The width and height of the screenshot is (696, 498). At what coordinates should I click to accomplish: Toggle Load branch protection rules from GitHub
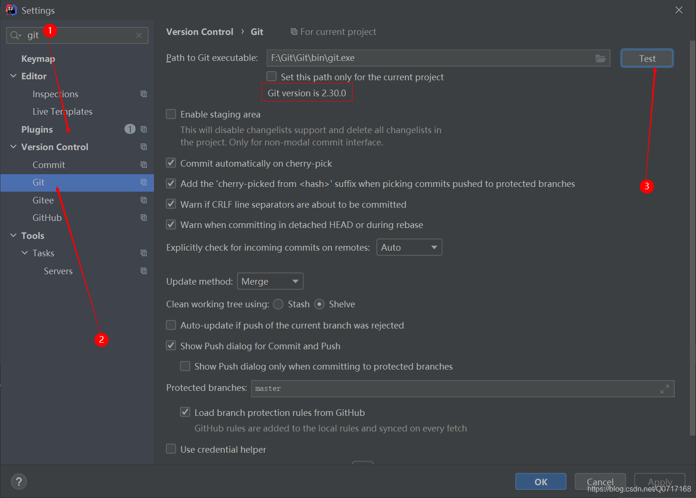[185, 412]
